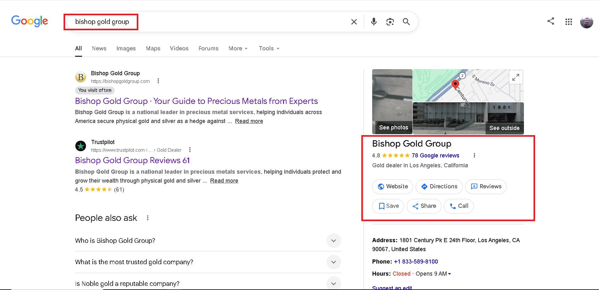The image size is (599, 290).
Task: Clear the search query with the X icon
Action: [354, 22]
